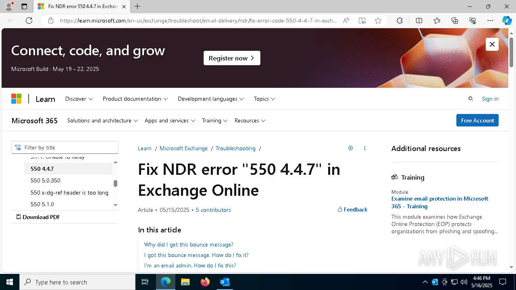Show hidden system tray icons
Screen dimensions: 516x290
click(x=425, y=282)
